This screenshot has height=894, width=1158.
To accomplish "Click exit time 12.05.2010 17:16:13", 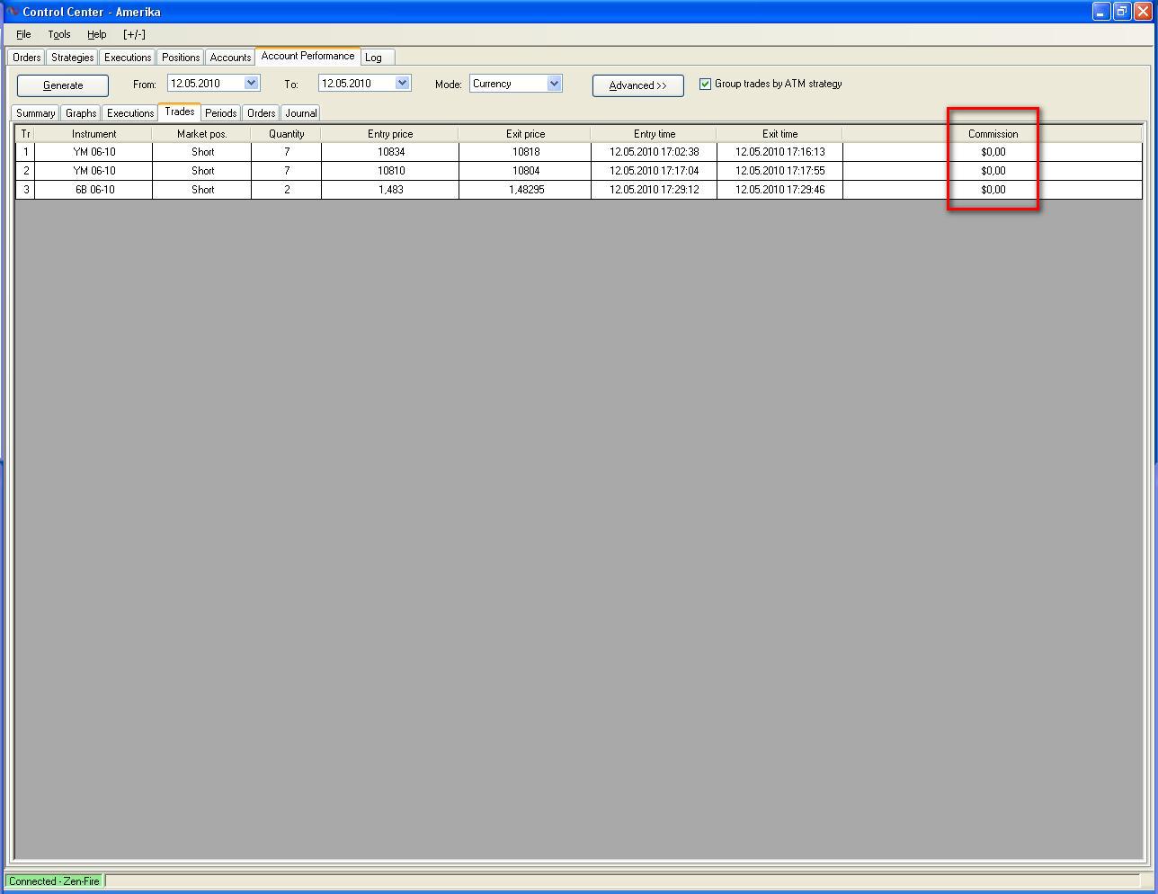I will click(x=779, y=152).
